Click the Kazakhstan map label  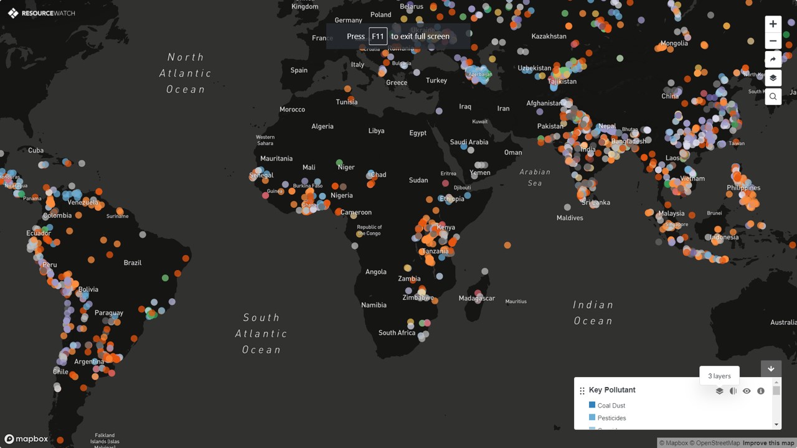coord(549,36)
